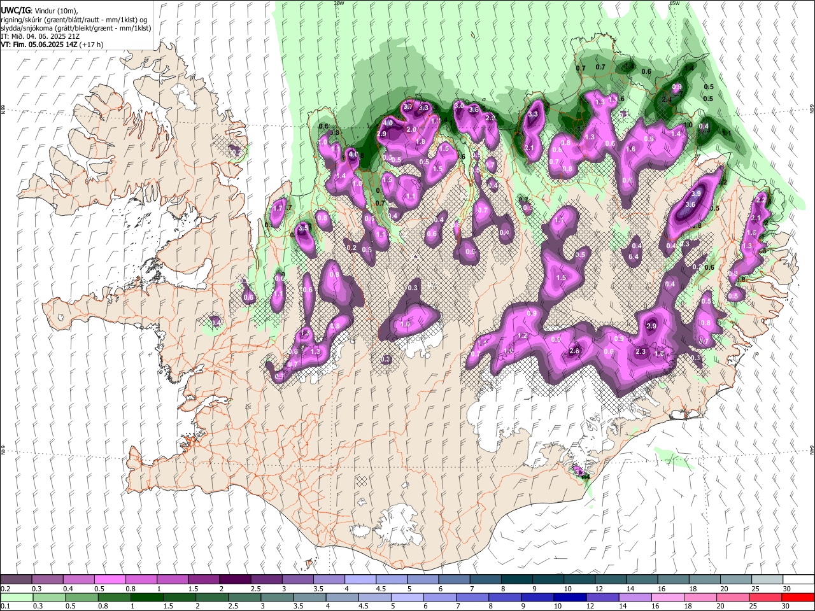Click the "VT: Fim. 05.06.2025 14Z" line
Viewport: 815px width, 611px height.
pyautogui.click(x=38, y=45)
